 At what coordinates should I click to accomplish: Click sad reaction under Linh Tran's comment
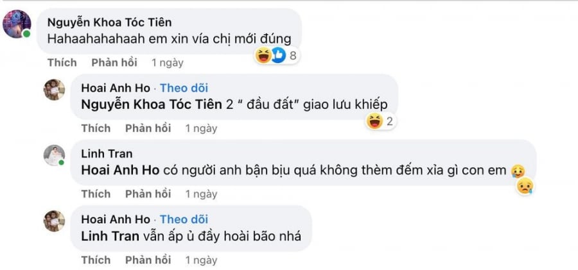pyautogui.click(x=525, y=186)
